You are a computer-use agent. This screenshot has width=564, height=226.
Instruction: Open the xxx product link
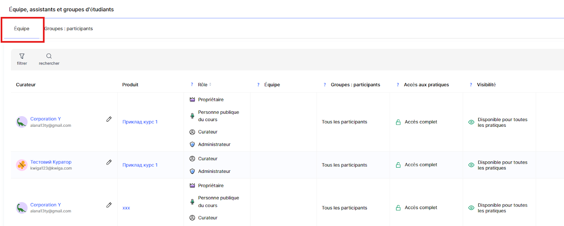(x=126, y=208)
